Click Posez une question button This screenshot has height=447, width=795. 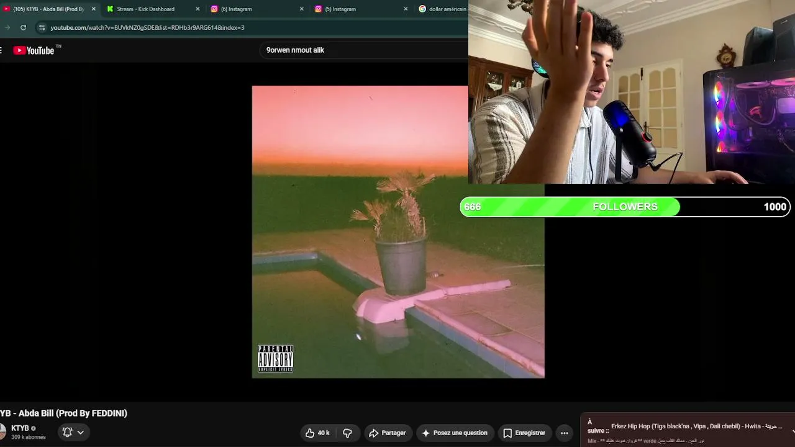[x=455, y=433]
